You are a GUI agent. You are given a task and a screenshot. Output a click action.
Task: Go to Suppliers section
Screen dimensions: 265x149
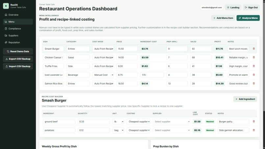click(x=18, y=36)
